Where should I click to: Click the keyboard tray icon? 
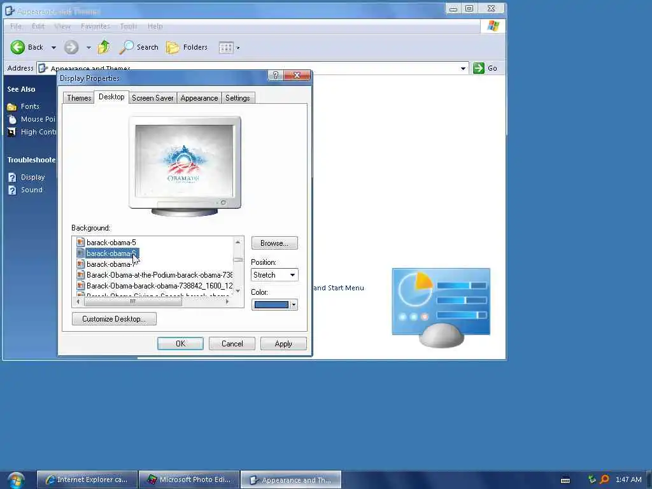point(565,480)
